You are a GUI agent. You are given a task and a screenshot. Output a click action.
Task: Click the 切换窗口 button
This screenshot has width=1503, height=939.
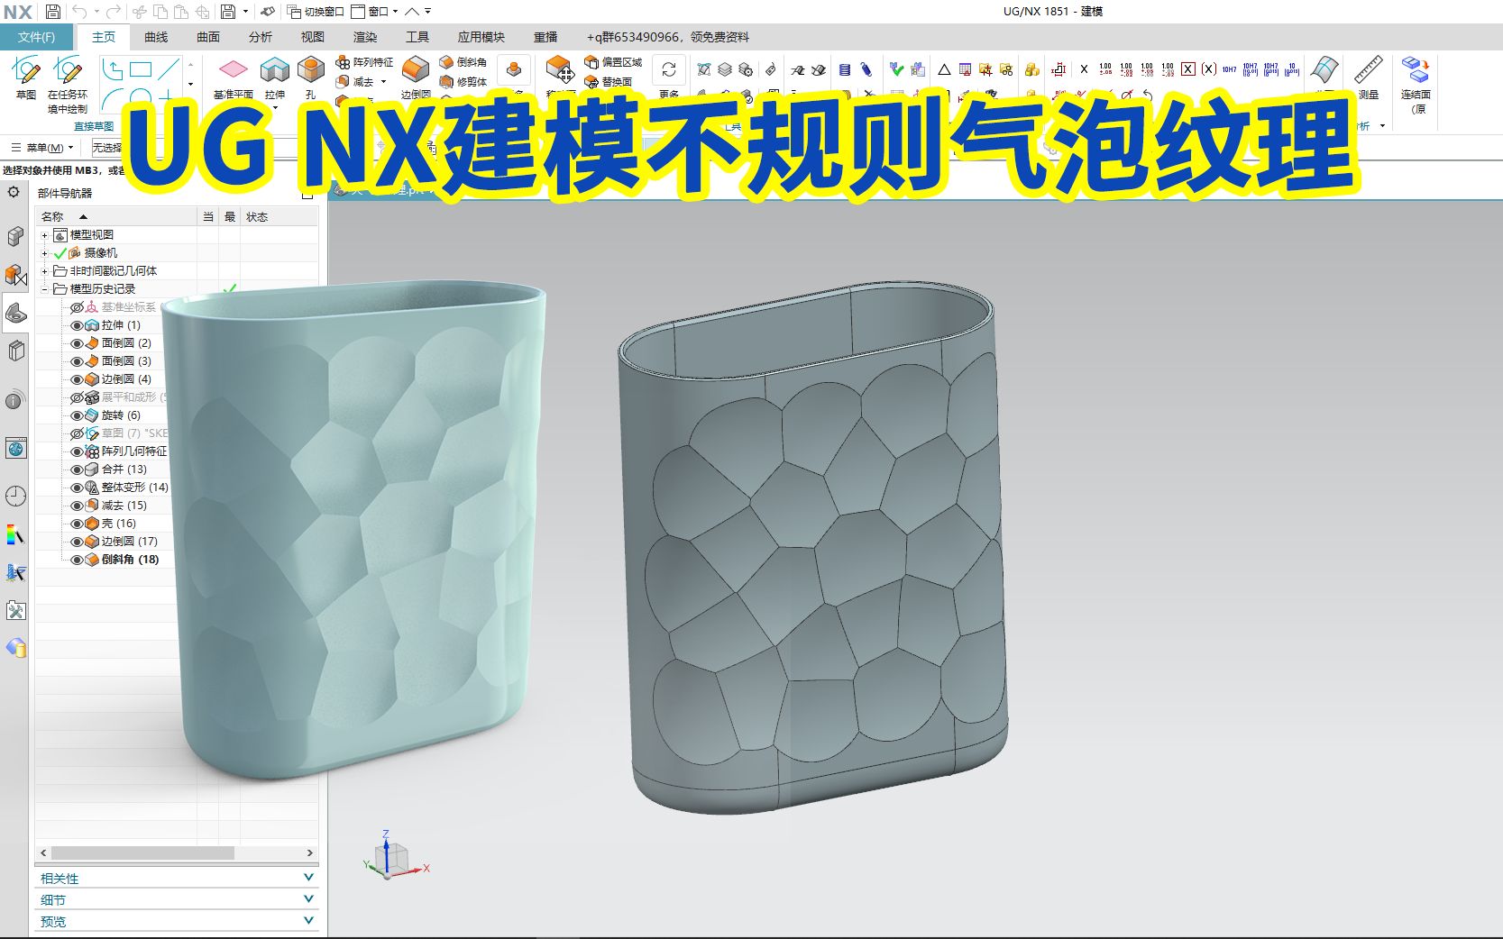tap(316, 12)
